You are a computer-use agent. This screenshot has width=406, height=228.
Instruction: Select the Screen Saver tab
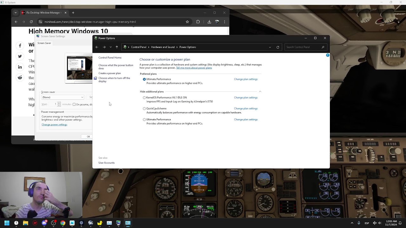point(44,43)
